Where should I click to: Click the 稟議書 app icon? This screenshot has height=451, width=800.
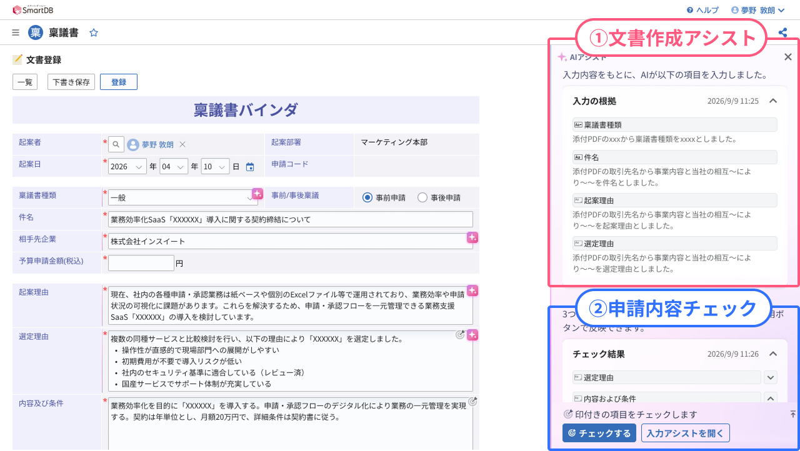[36, 32]
